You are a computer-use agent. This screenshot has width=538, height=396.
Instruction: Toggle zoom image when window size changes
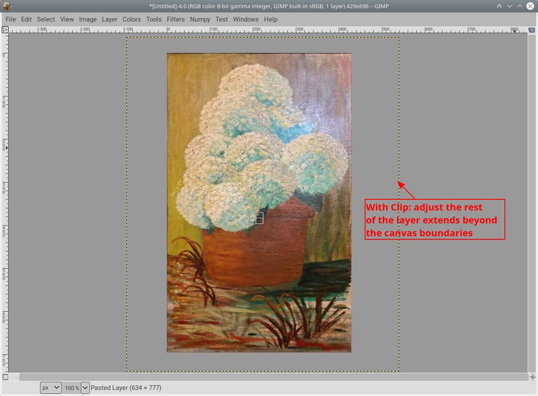[x=532, y=30]
